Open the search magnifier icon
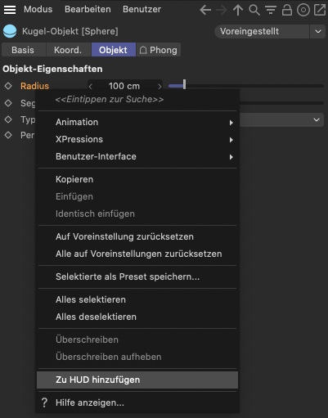 click(254, 10)
